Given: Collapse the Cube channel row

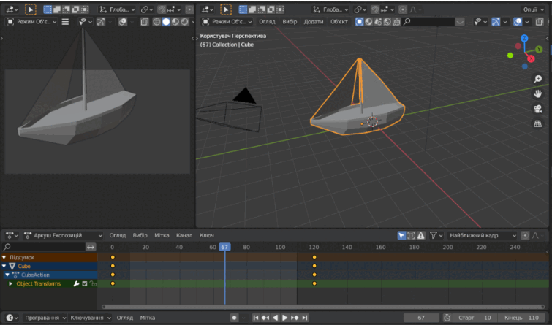Looking at the screenshot, I should point(4,267).
